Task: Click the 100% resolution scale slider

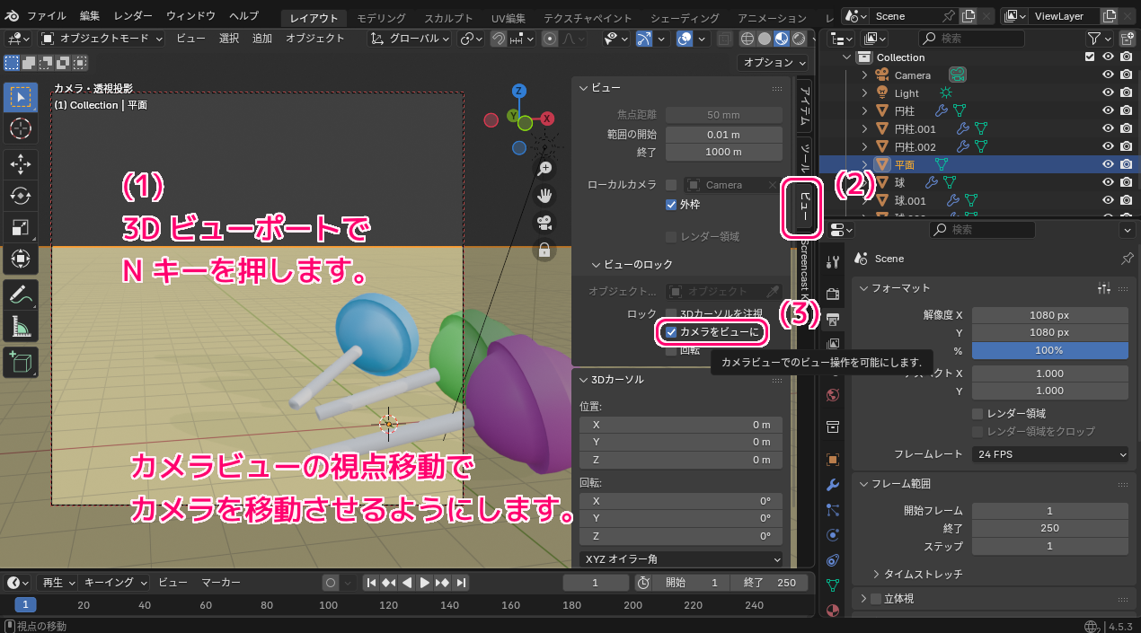Action: pos(1049,350)
